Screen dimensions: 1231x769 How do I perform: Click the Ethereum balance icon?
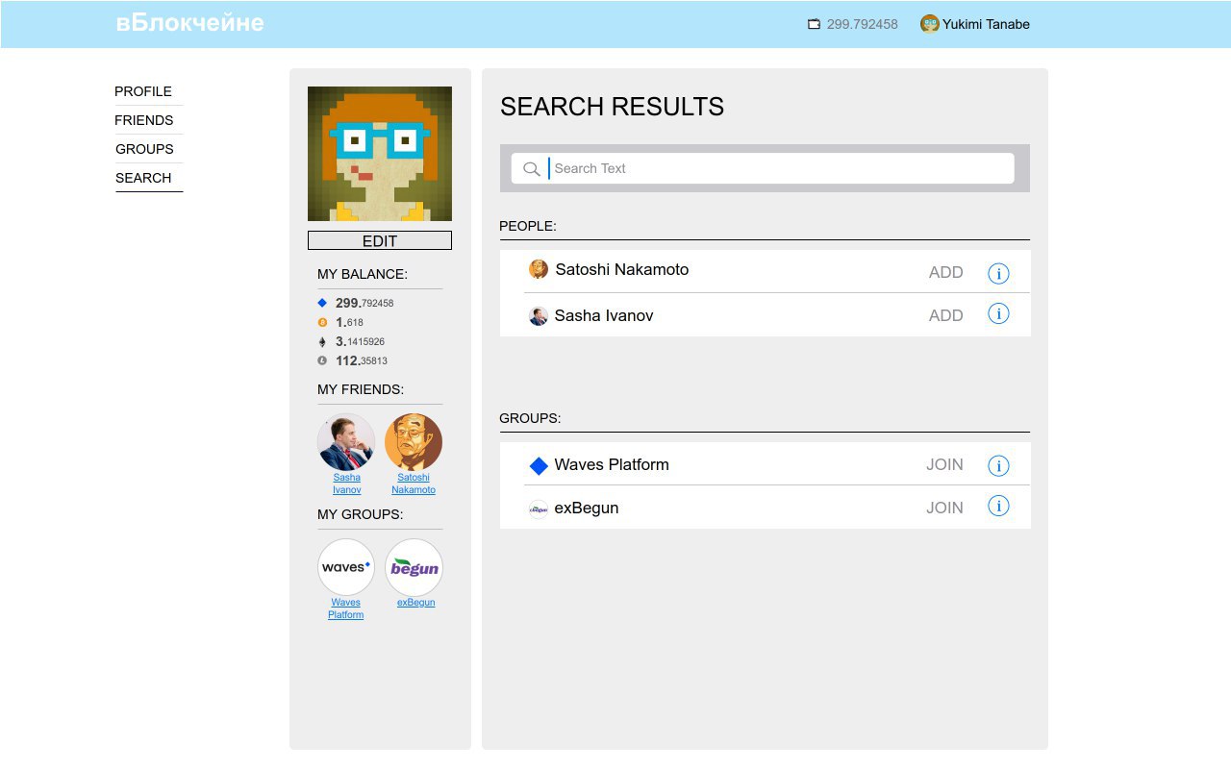(322, 341)
